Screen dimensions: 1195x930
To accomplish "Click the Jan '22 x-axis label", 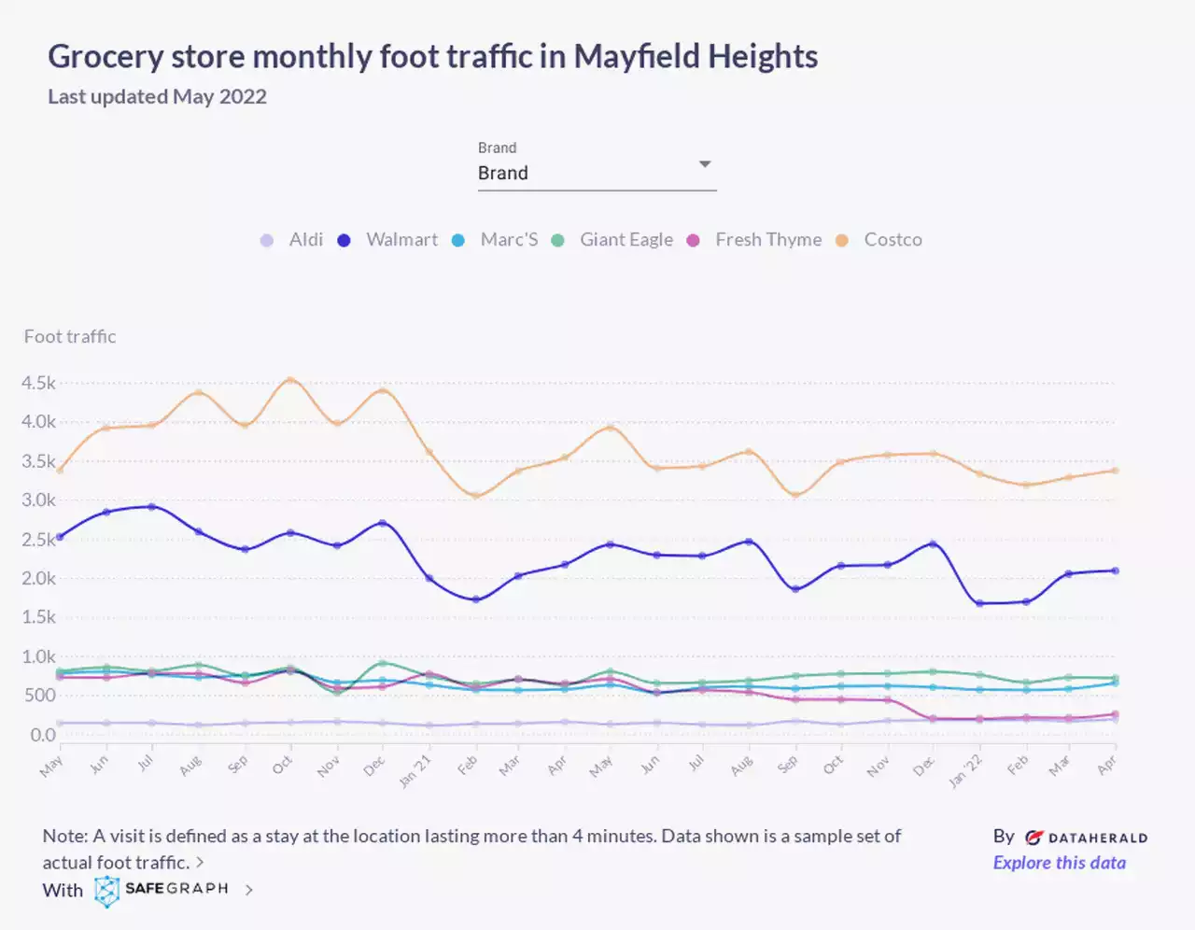I will click(966, 771).
